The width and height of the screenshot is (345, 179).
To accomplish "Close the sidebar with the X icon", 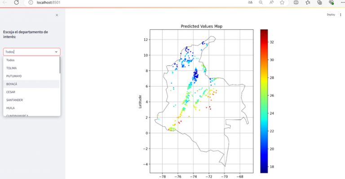I will click(x=57, y=15).
